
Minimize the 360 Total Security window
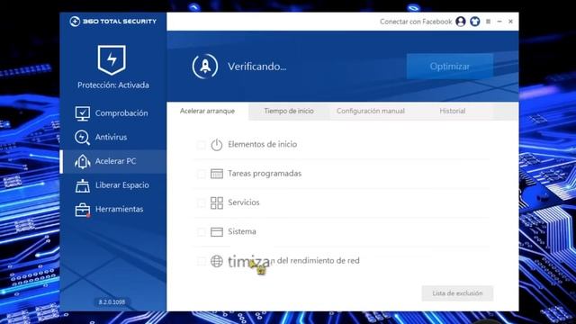point(499,22)
